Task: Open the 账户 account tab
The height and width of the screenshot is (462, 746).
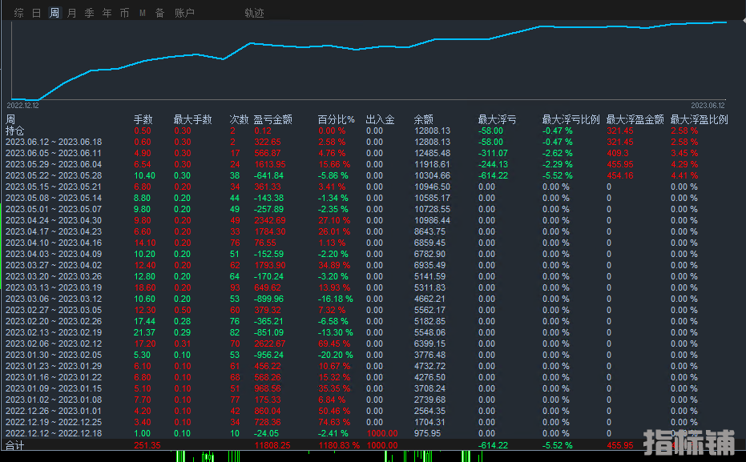Action: (x=184, y=13)
